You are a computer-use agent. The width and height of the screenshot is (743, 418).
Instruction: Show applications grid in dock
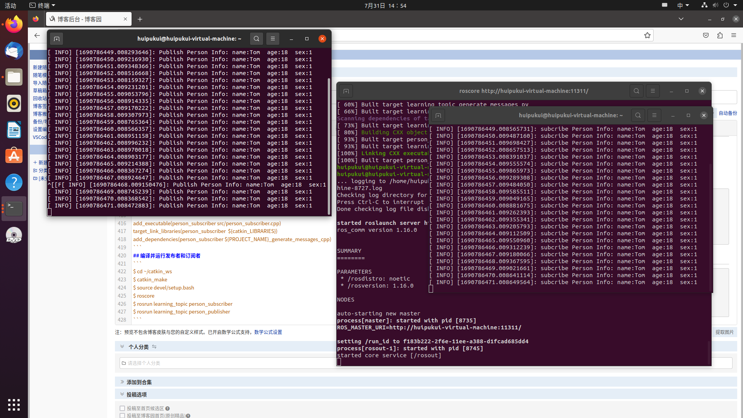(x=14, y=405)
